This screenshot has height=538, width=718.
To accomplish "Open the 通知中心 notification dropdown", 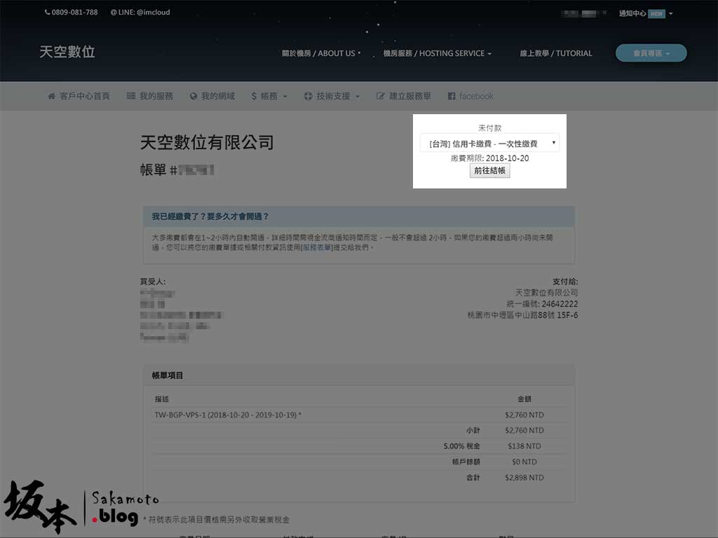I will point(646,13).
